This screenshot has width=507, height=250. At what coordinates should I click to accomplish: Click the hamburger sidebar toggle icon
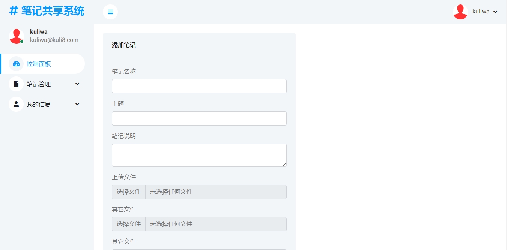click(x=110, y=12)
